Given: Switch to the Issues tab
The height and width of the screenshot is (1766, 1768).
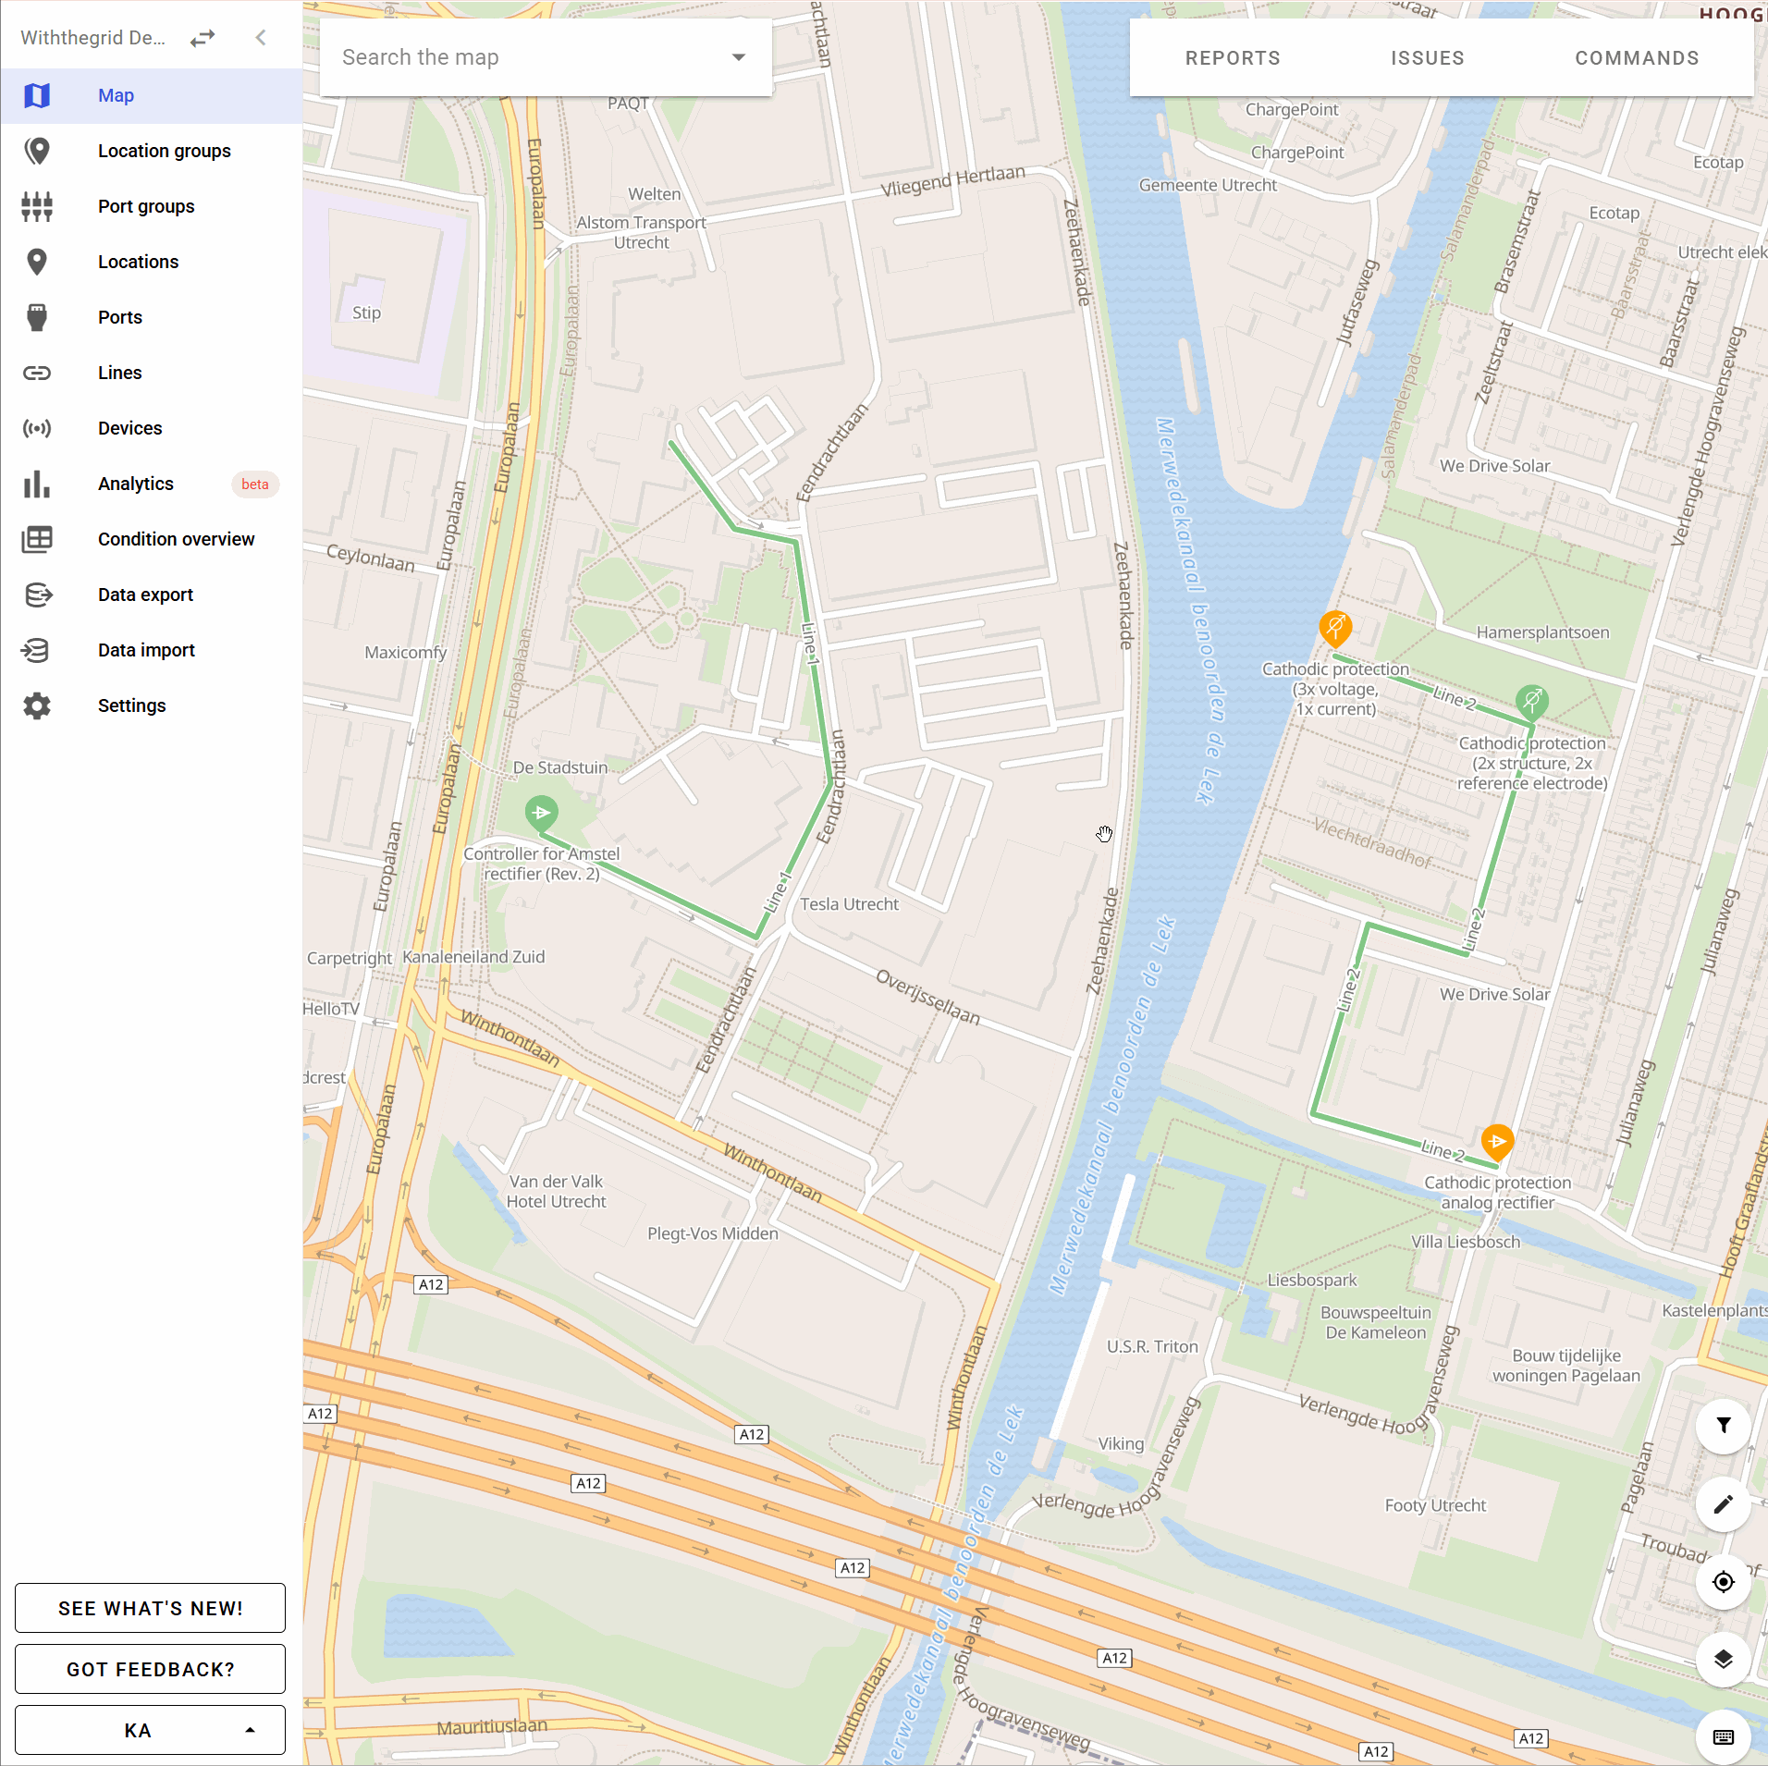Looking at the screenshot, I should pyautogui.click(x=1427, y=58).
